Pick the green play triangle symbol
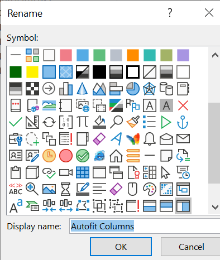This screenshot has width=220, height=260. 166,122
